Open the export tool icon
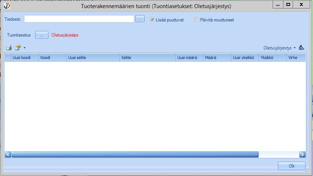Screen dimensions: 313x176 point(18,48)
